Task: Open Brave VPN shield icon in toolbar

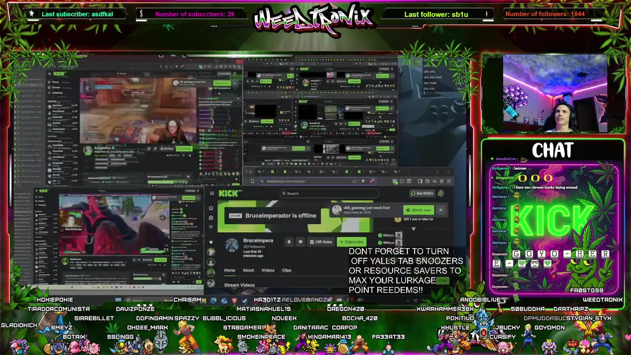Action: (442, 181)
